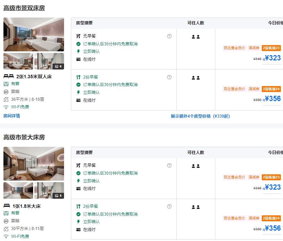
Task: View main photo of 高级市景双床房
Action: tap(34, 34)
